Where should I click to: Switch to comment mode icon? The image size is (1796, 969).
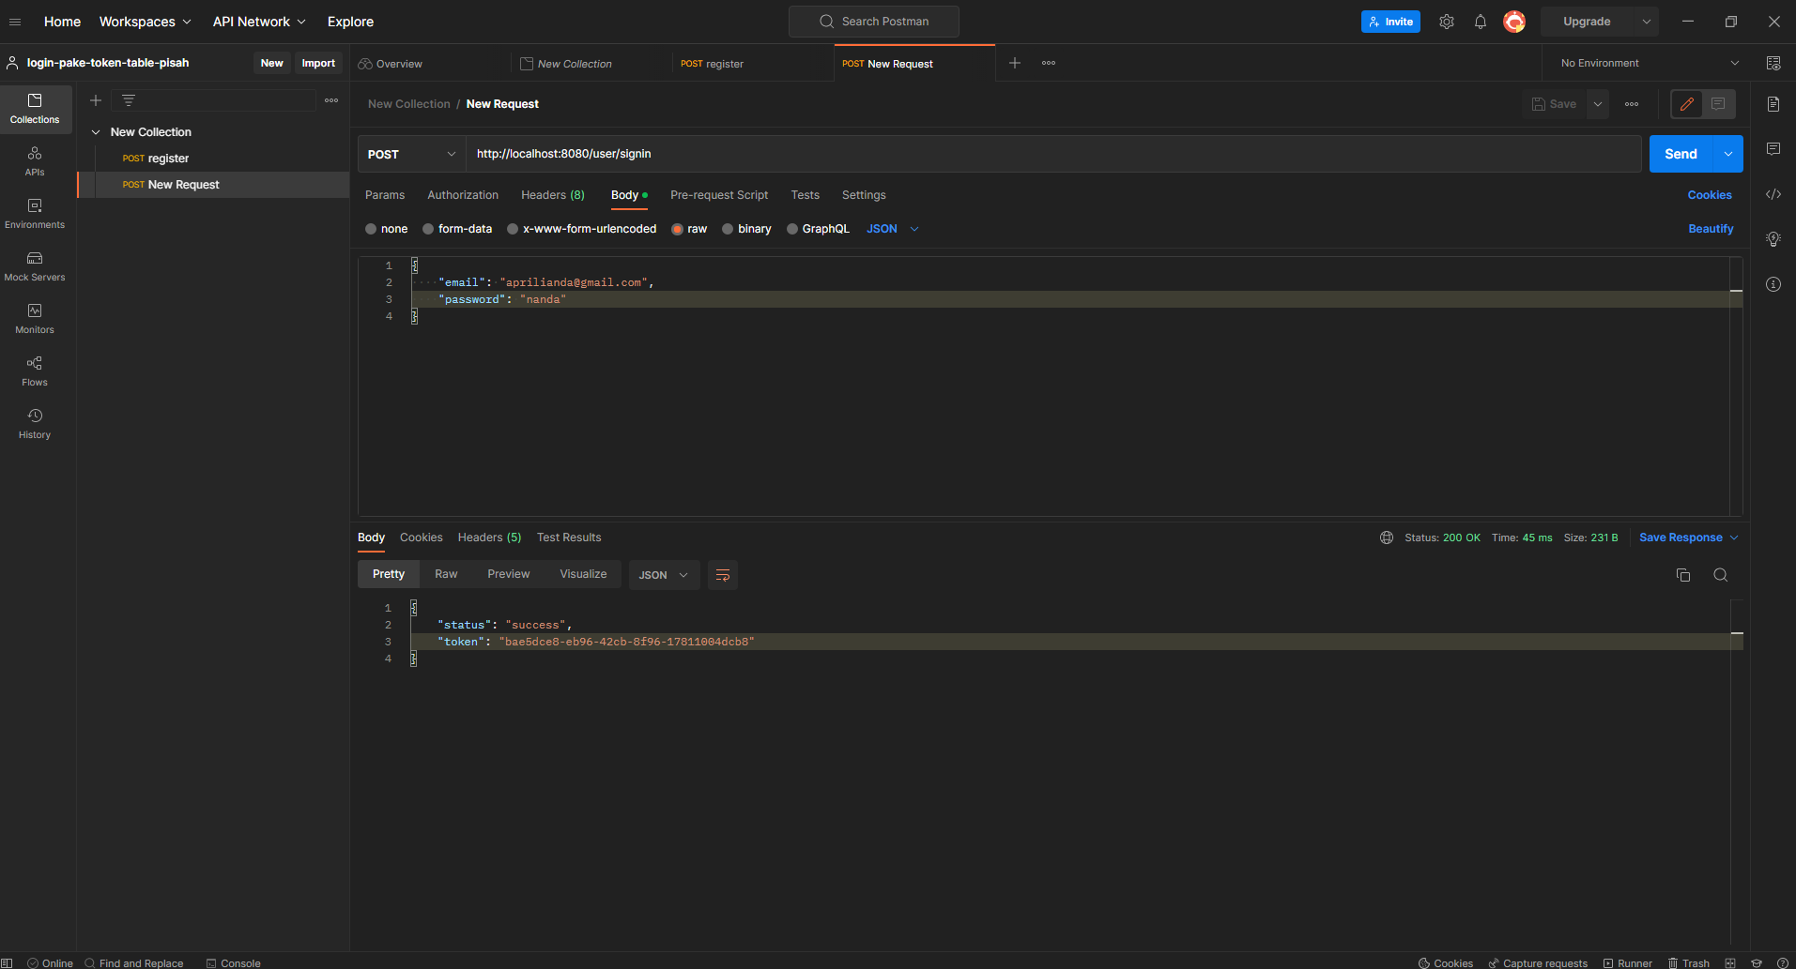pos(1718,104)
